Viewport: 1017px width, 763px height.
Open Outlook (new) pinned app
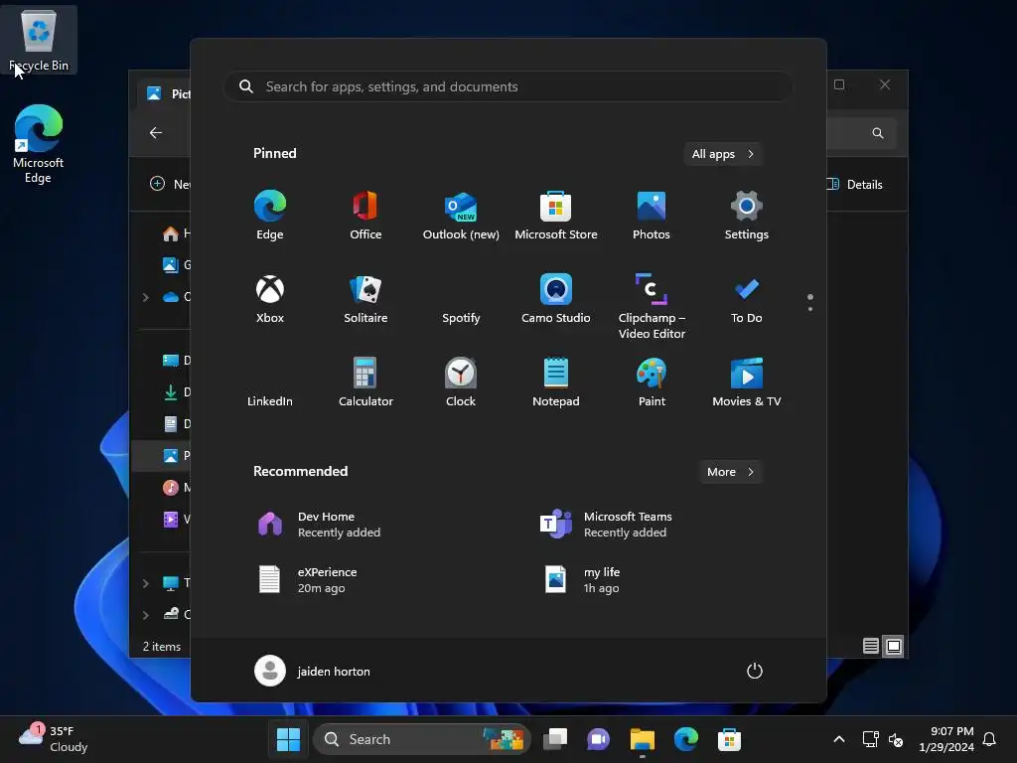(461, 216)
